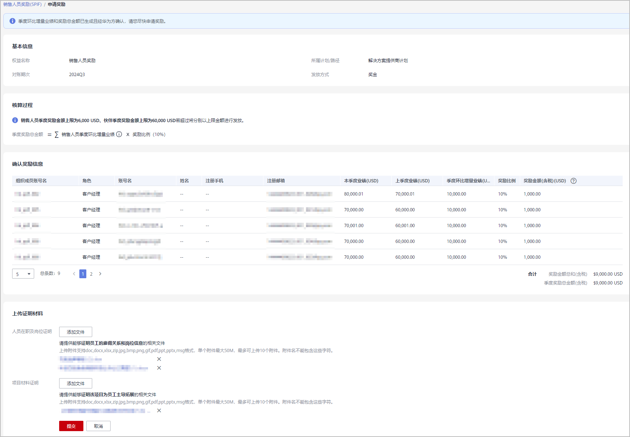Open the 销售人员奖励(SPIF) breadcrumb link
Screen dimensions: 630x437
(22, 4)
